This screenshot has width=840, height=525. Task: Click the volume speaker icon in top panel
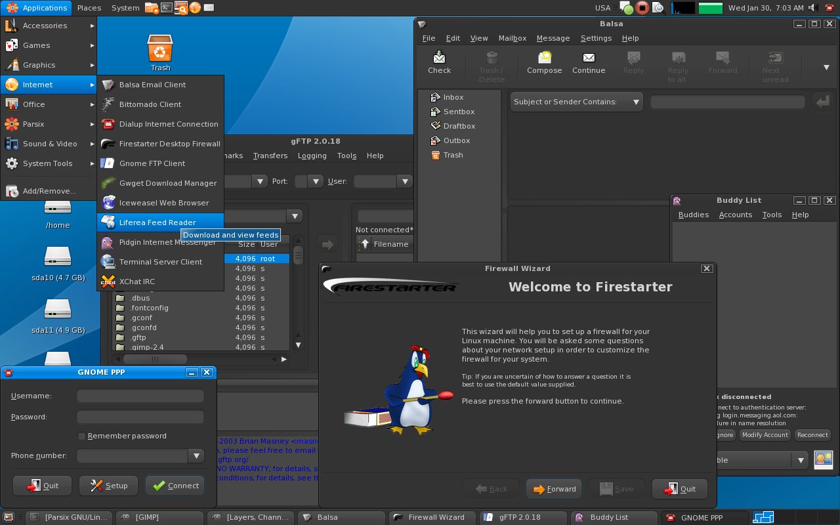[813, 8]
